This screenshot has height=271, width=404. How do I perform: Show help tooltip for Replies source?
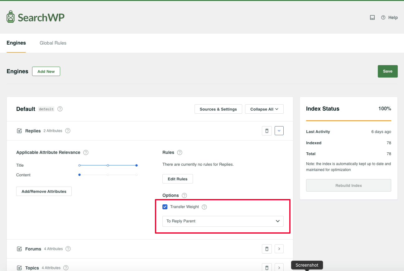[x=68, y=131]
